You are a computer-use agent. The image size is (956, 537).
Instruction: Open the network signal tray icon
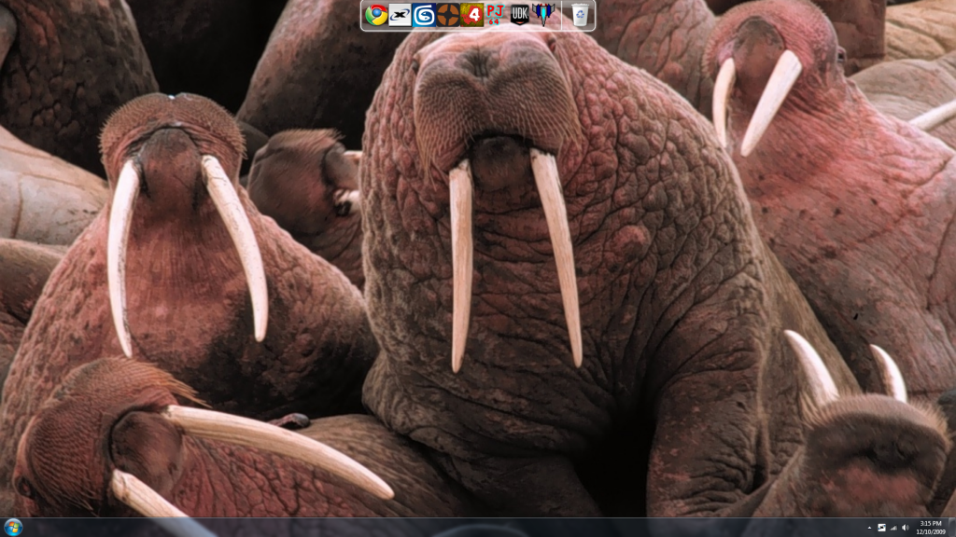coord(893,528)
